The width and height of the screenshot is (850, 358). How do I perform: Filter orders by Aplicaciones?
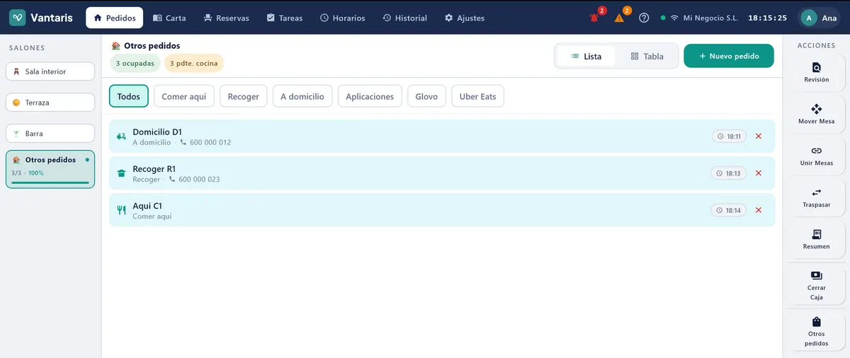tap(370, 96)
